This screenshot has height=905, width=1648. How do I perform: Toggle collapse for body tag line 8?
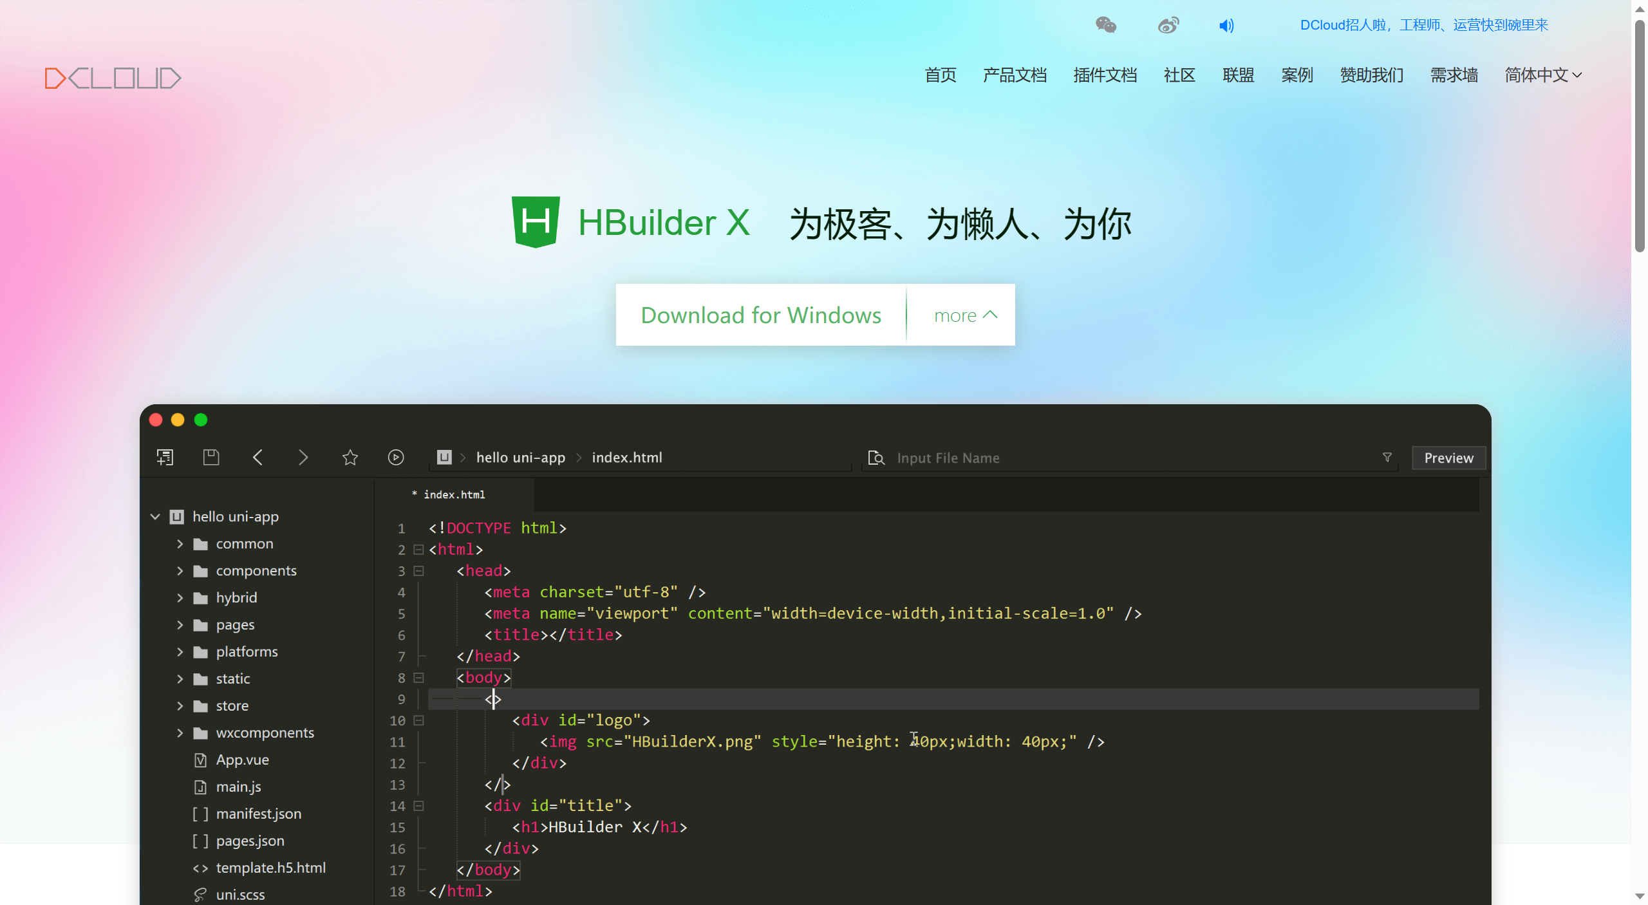coord(418,678)
